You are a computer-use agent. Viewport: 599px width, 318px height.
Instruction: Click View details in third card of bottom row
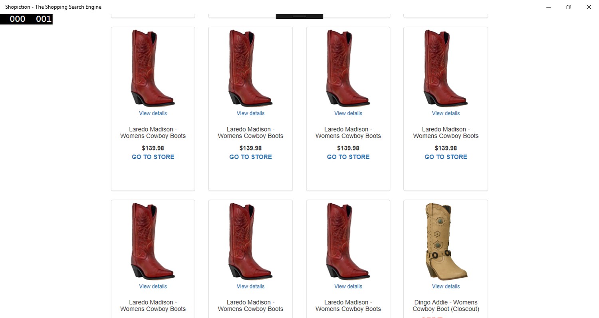[348, 286]
